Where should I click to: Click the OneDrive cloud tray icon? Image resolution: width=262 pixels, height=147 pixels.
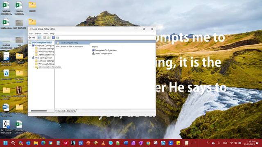click(x=213, y=143)
